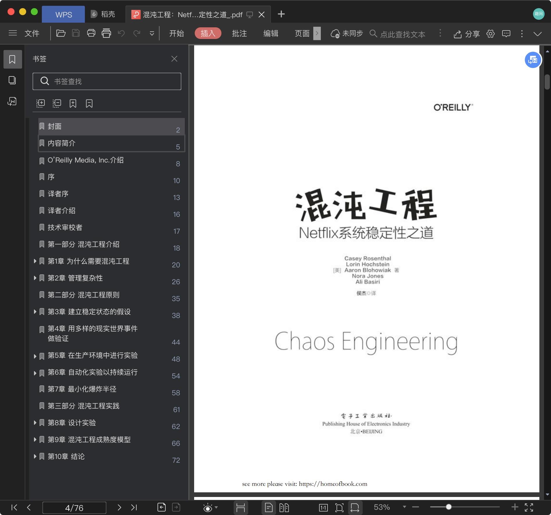The image size is (551, 515).
Task: Open the bookmarks panel icon in sidebar
Action: click(12, 59)
